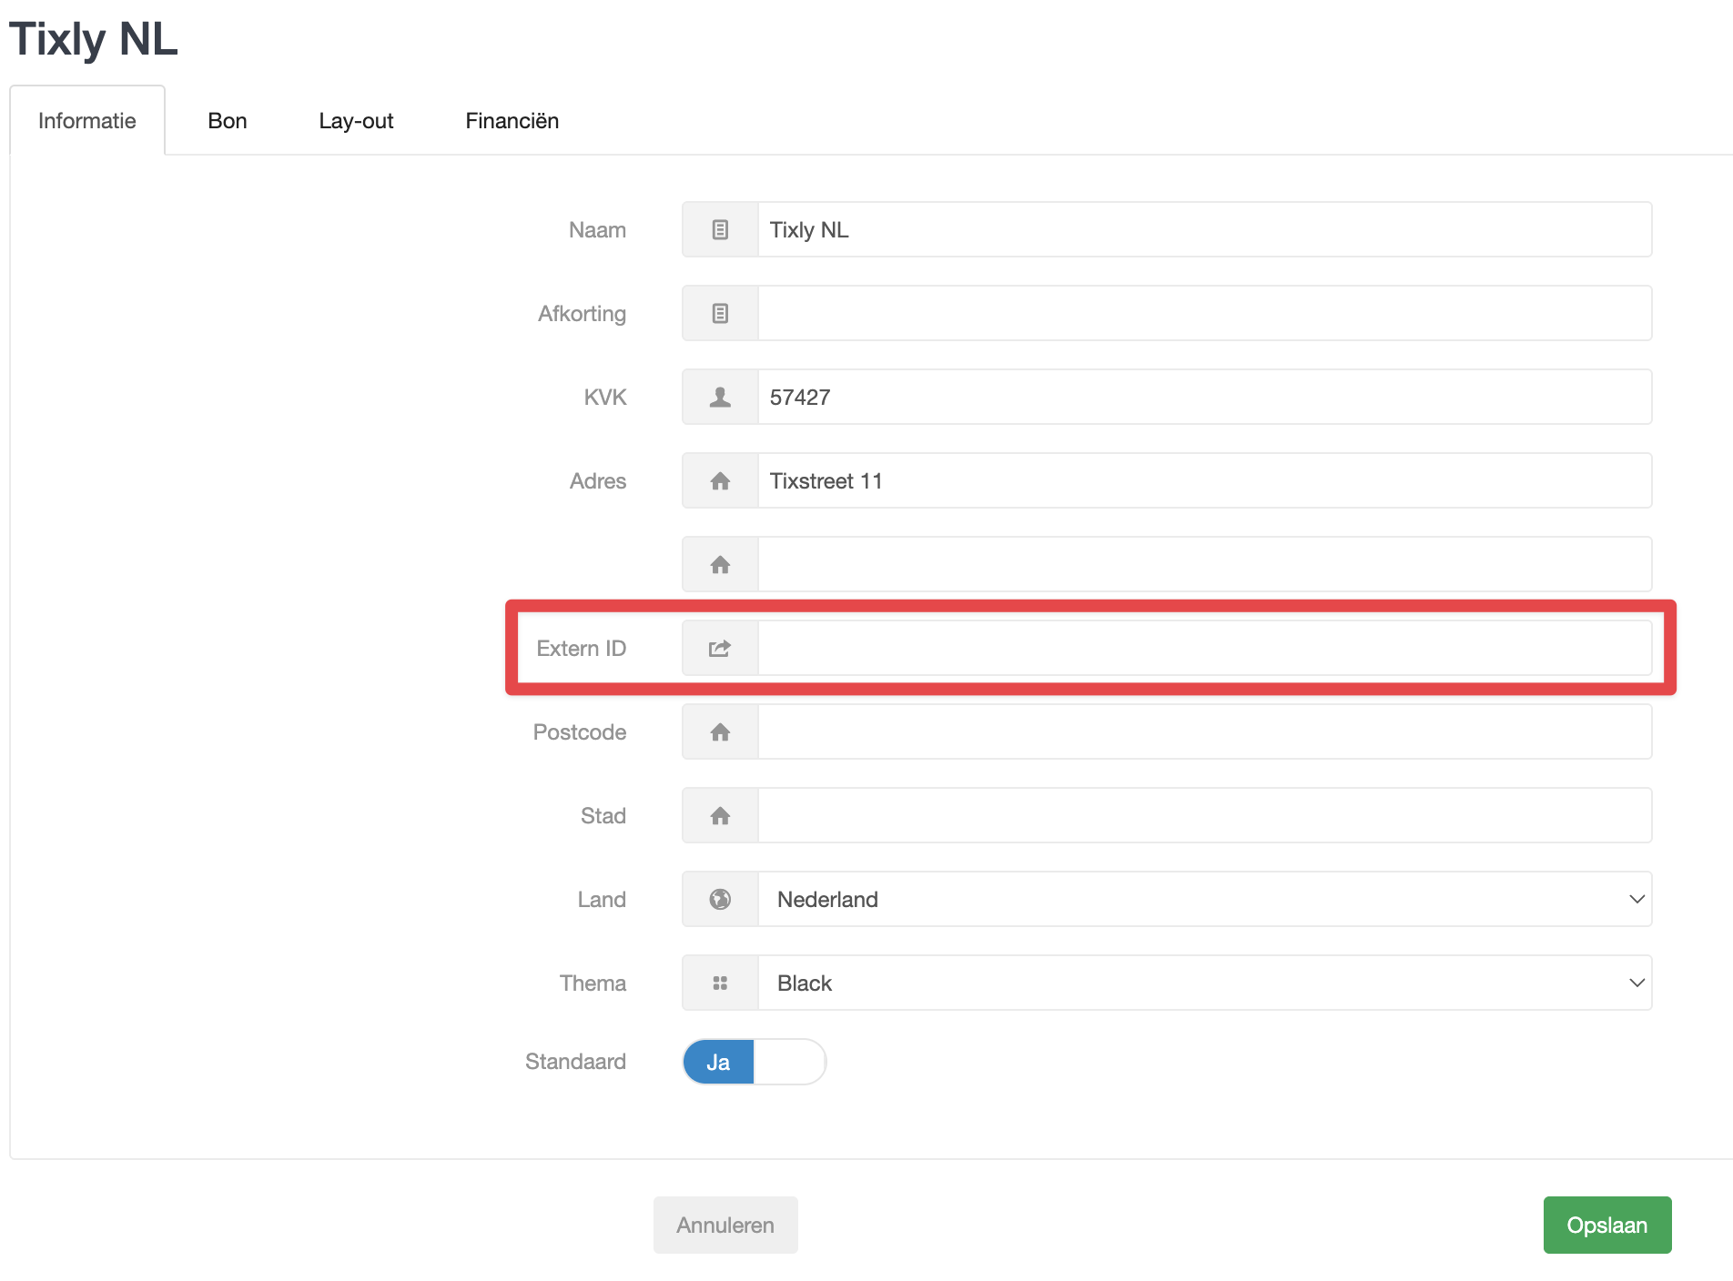This screenshot has height=1281, width=1733.
Task: Click the house icon beside Postcode field
Action: point(720,732)
